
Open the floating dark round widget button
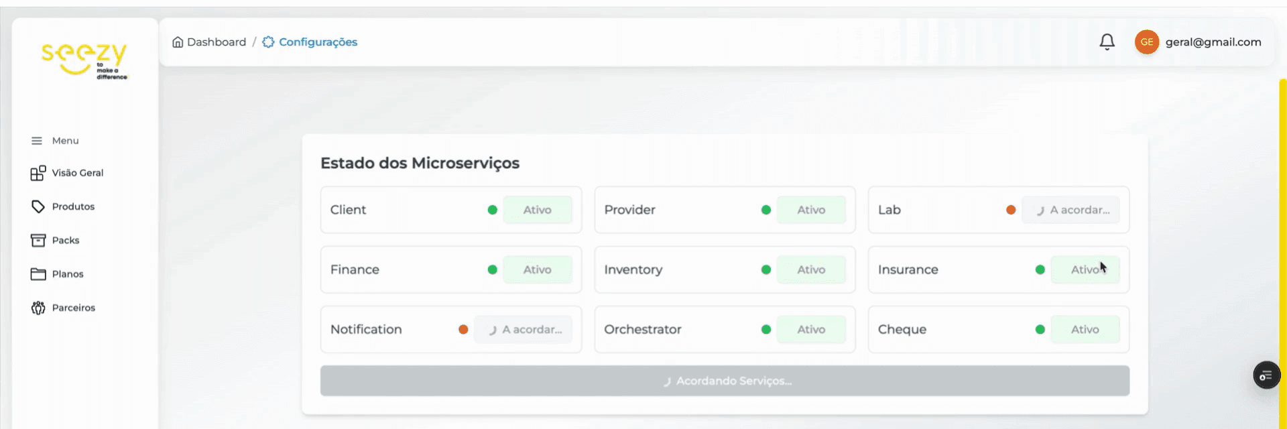[1267, 375]
